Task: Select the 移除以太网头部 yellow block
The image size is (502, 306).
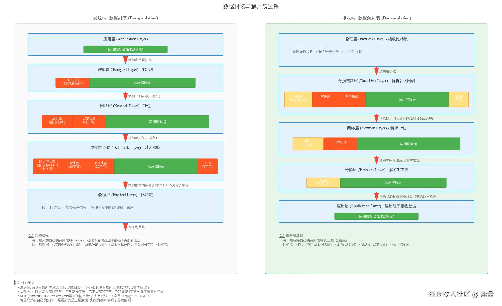Action: click(298, 99)
